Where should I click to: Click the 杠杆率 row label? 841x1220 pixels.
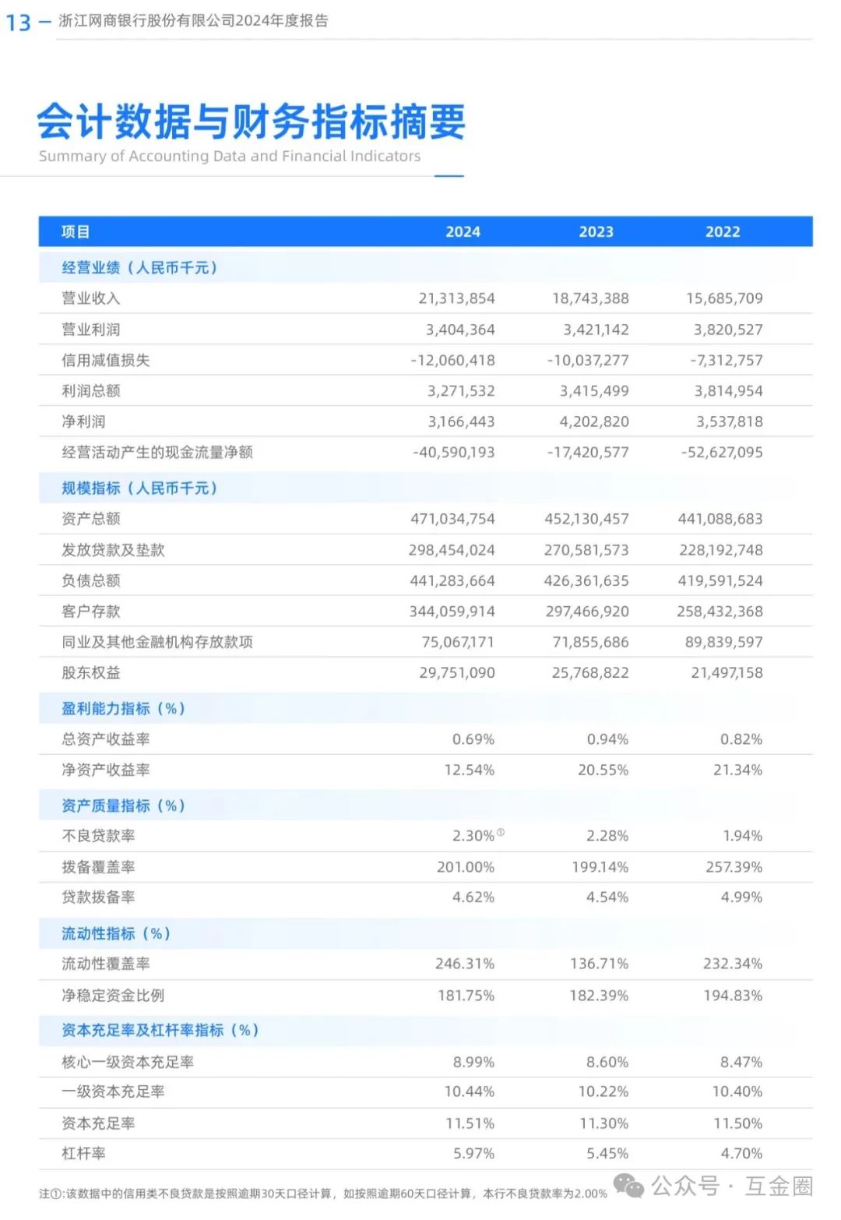click(x=84, y=1153)
